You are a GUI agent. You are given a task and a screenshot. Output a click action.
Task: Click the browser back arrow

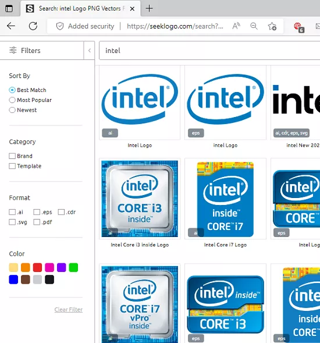(x=11, y=26)
